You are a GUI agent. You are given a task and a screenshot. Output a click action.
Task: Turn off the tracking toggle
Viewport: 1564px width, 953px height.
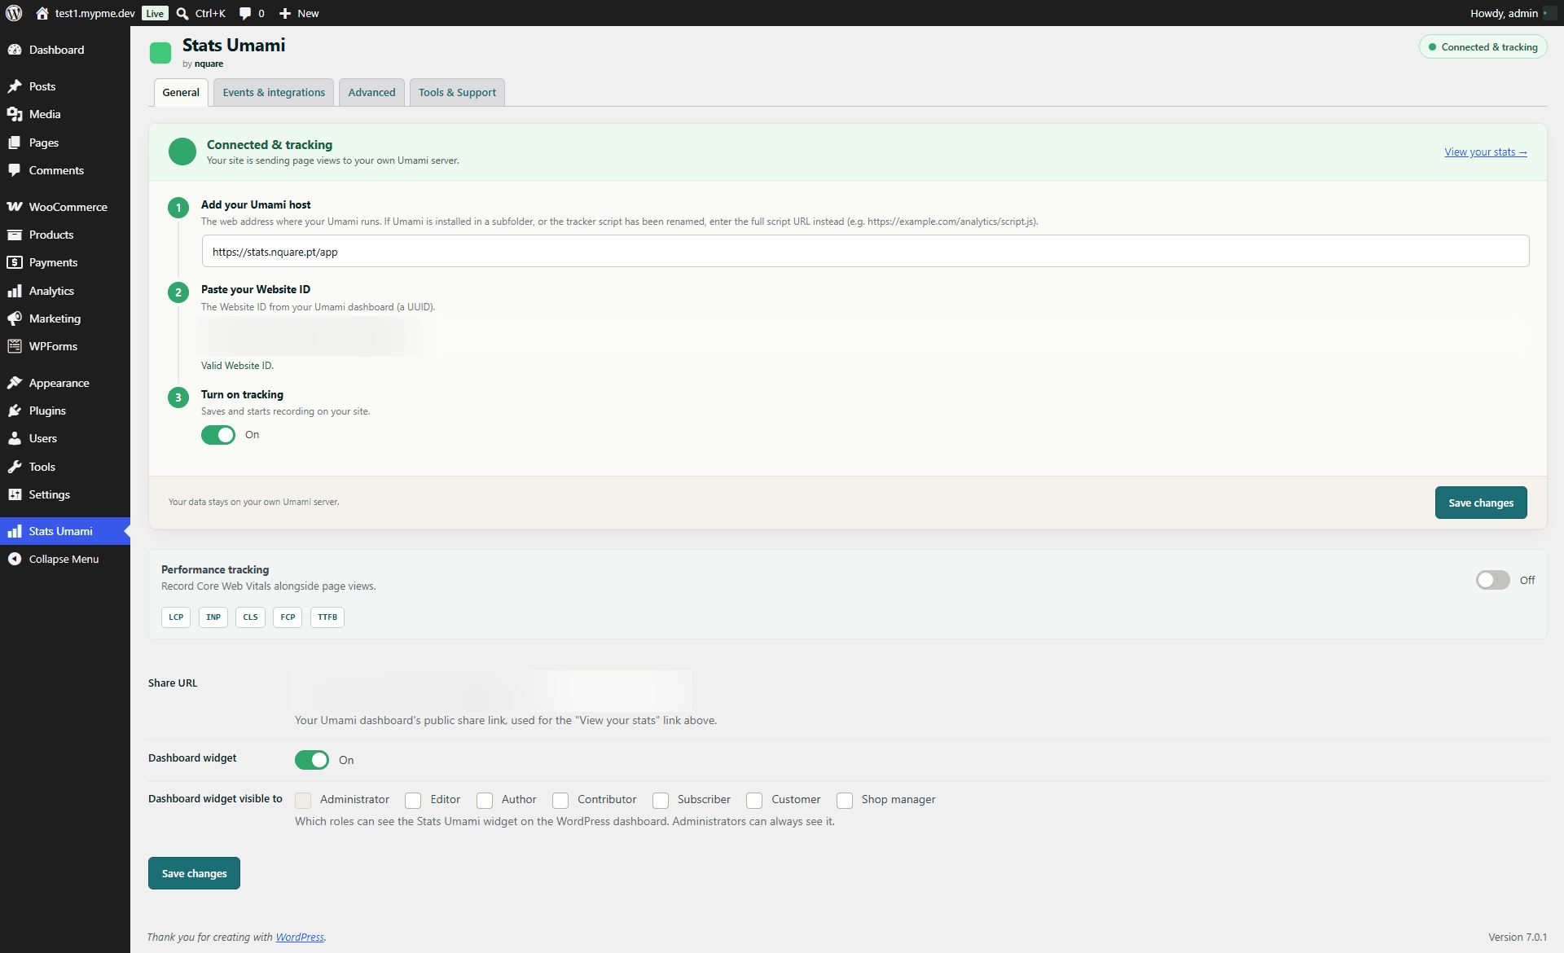pyautogui.click(x=218, y=435)
